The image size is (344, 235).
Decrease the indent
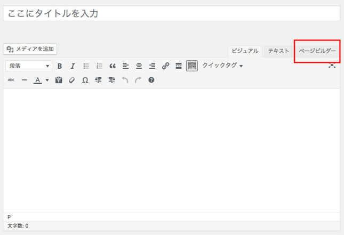(98, 80)
